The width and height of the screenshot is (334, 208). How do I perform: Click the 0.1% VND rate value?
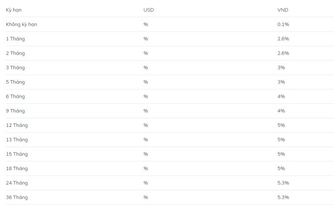click(283, 24)
